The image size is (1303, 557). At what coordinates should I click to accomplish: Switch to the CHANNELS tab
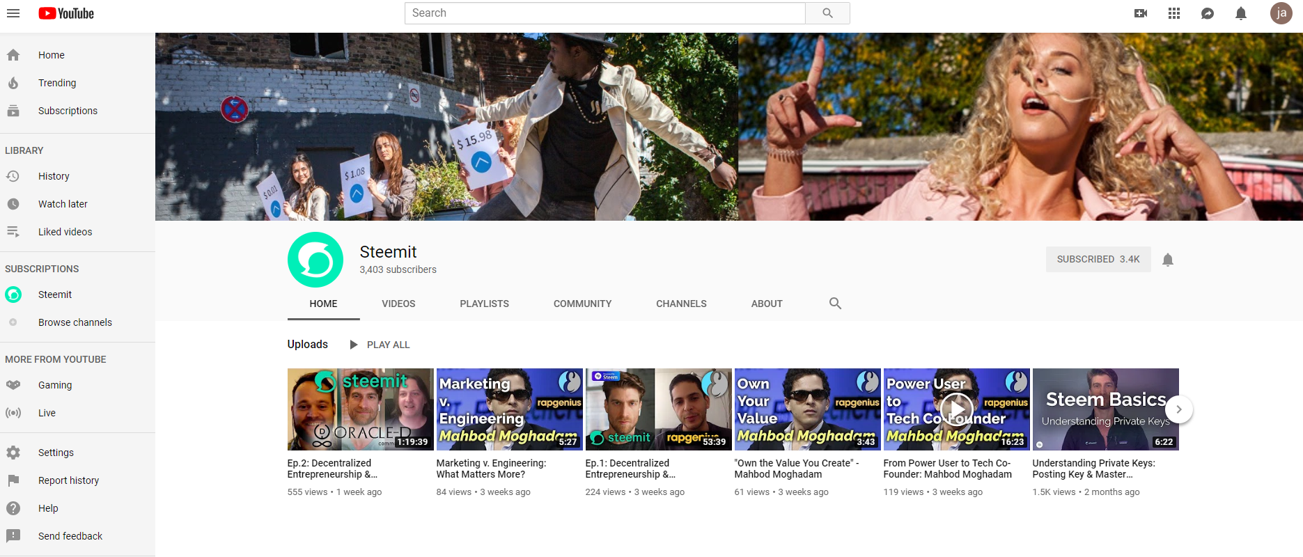pos(681,304)
